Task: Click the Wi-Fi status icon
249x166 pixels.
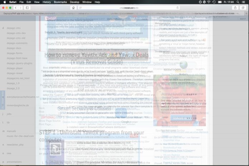Action: (209, 2)
